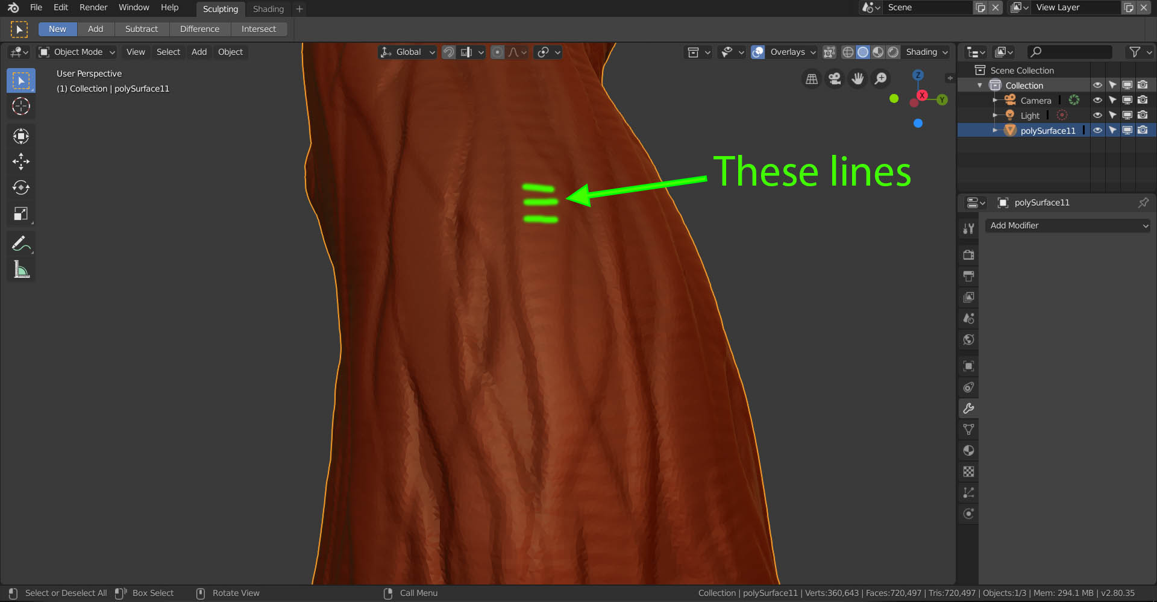Toggle the Light's viewport visibility eye icon
The image size is (1157, 602).
(1097, 114)
